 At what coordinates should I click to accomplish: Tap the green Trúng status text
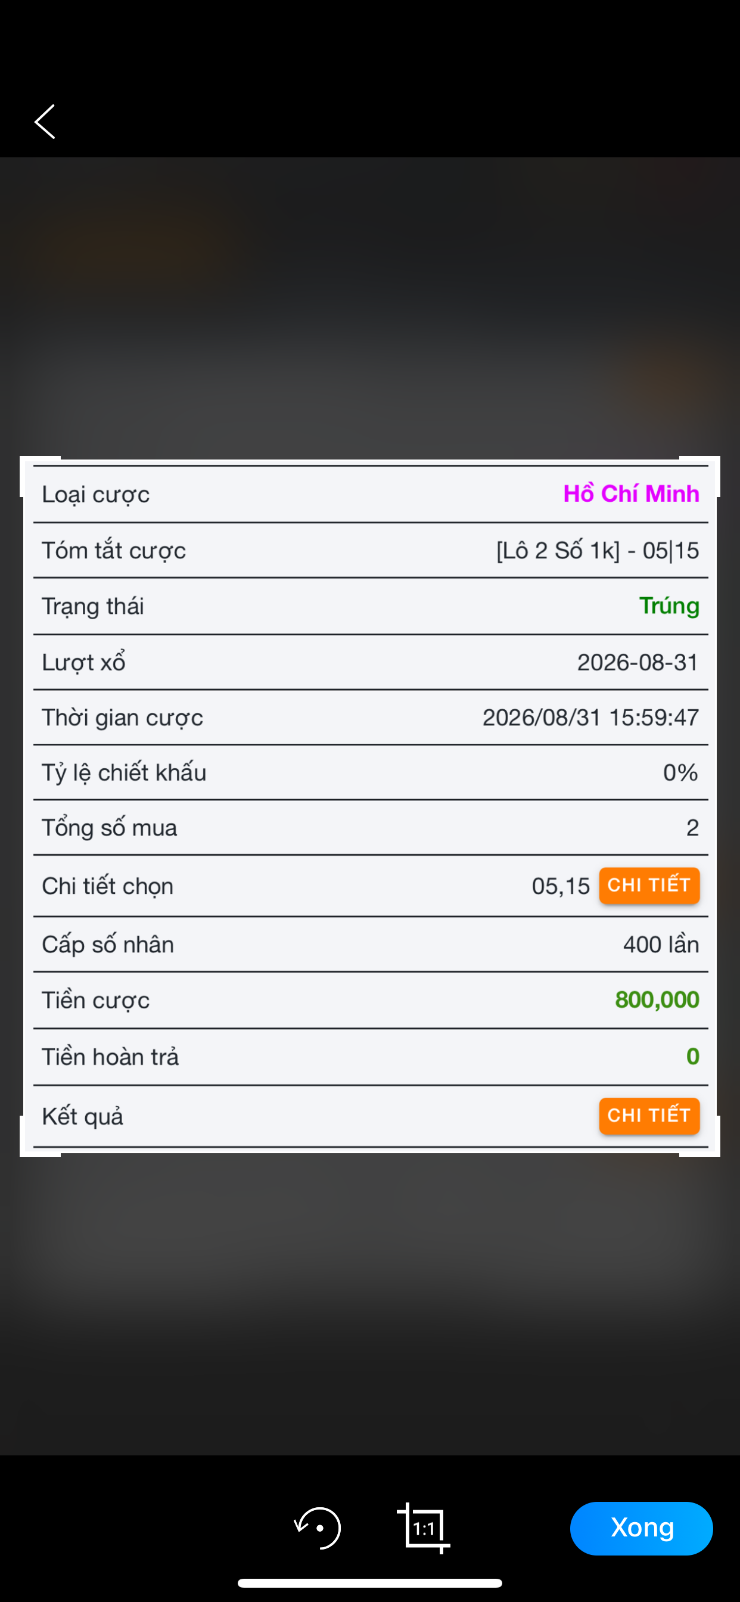click(669, 606)
